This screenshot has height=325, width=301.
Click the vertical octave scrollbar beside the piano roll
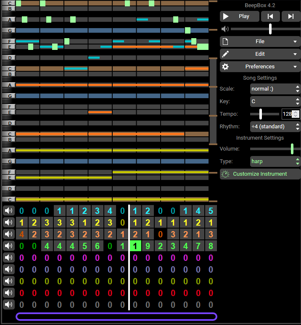pos(213,101)
